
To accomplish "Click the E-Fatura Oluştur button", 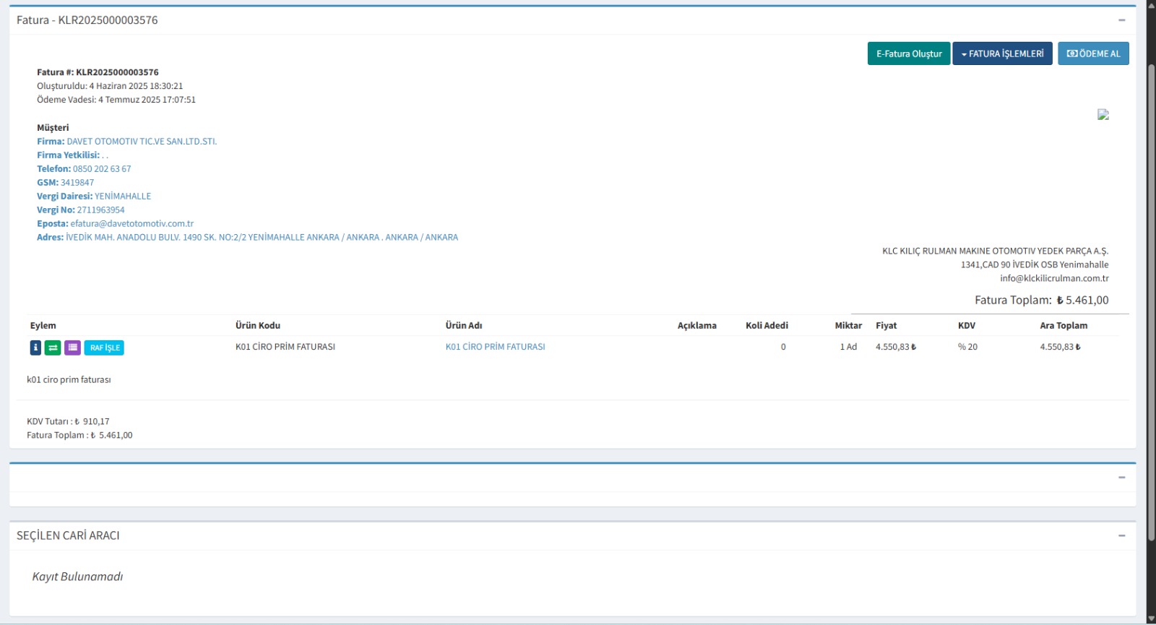I will point(908,53).
